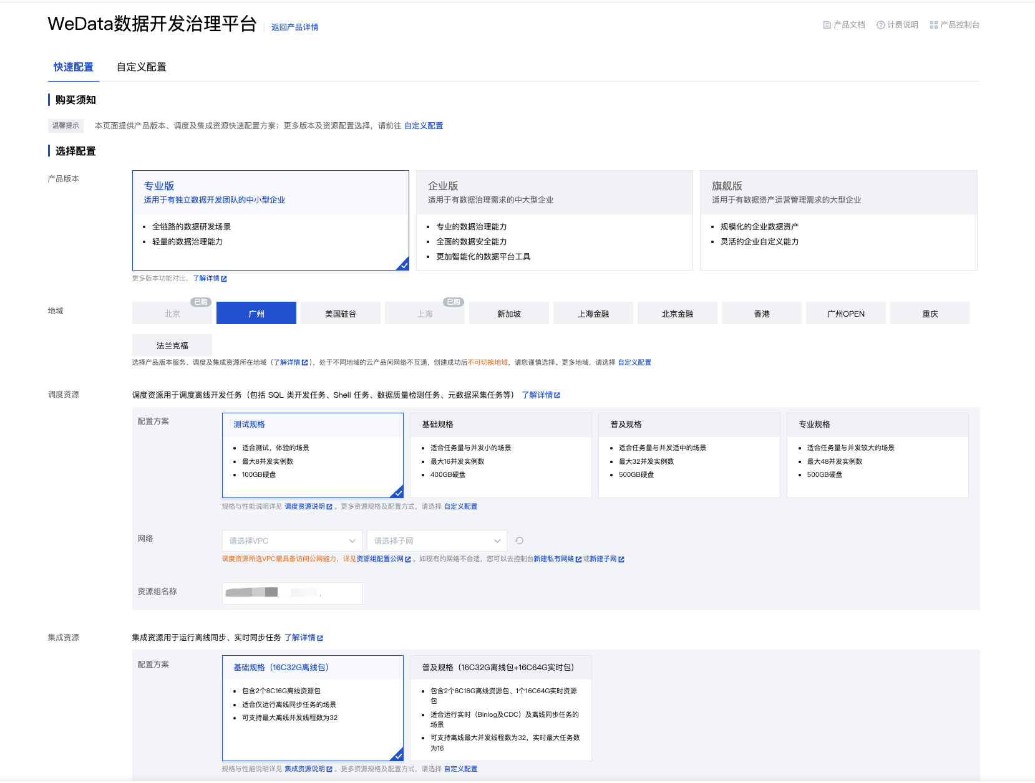This screenshot has height=783, width=1035.
Task: Choose the 旗舰版 product edition card
Action: [838, 220]
